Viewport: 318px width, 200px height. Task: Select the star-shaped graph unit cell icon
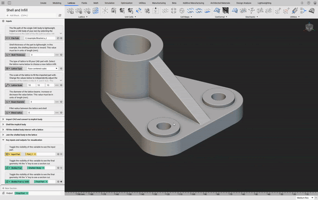pos(105,11)
